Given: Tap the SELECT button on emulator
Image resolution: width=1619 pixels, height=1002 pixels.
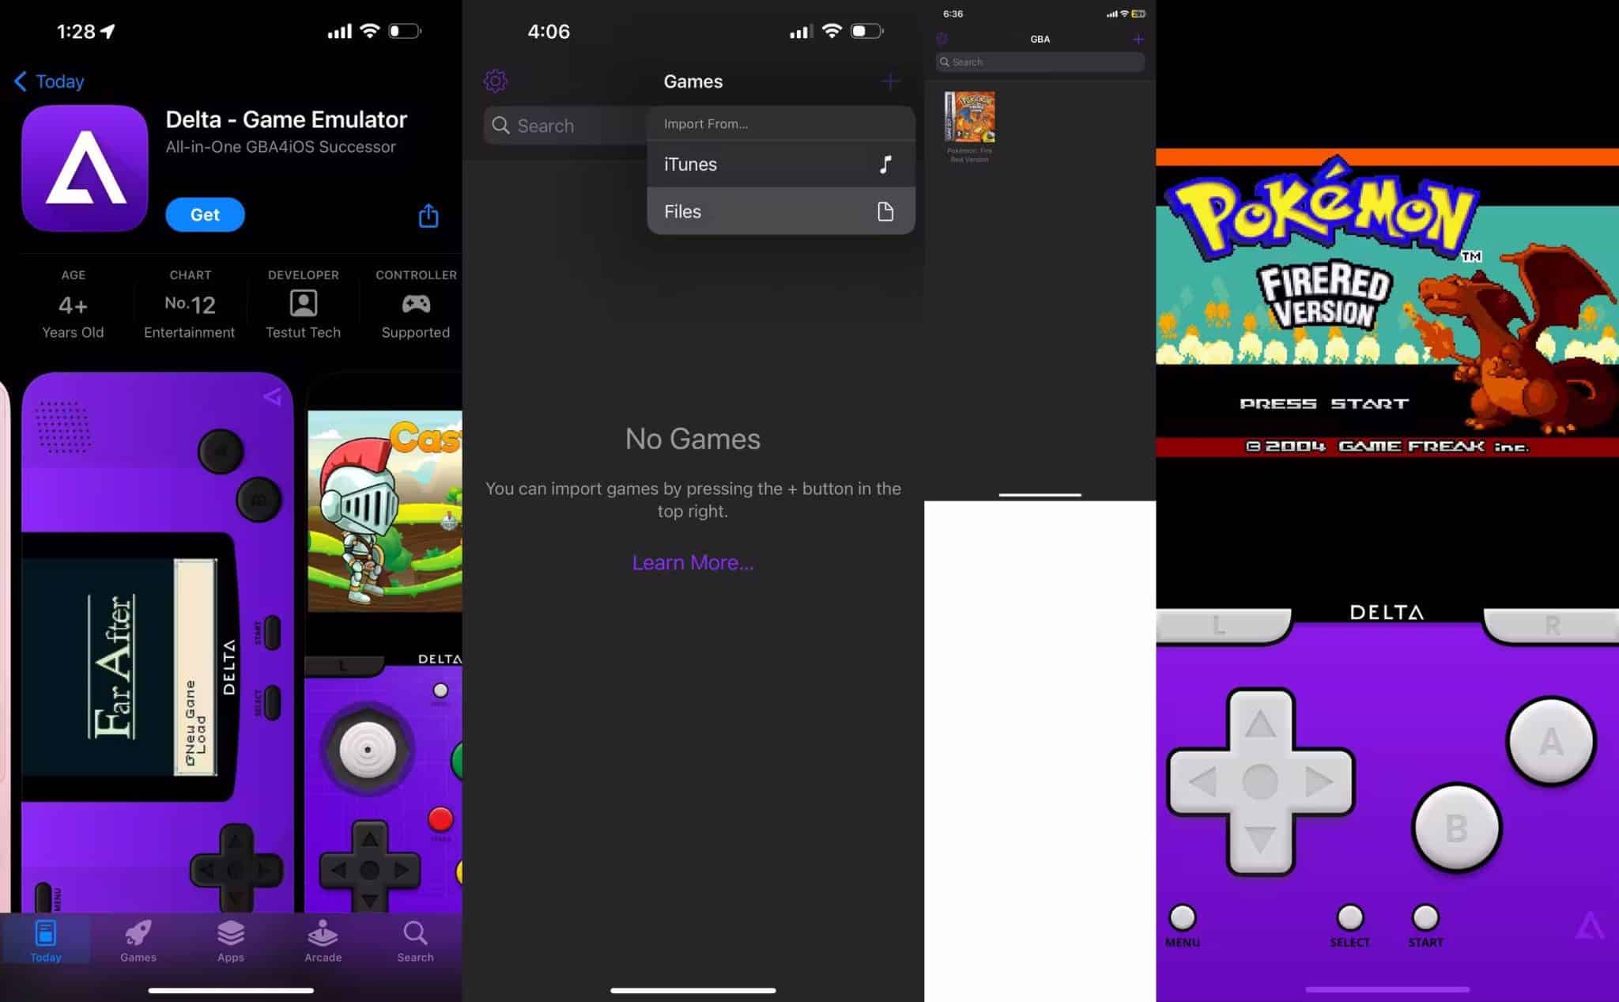Looking at the screenshot, I should [x=1350, y=918].
